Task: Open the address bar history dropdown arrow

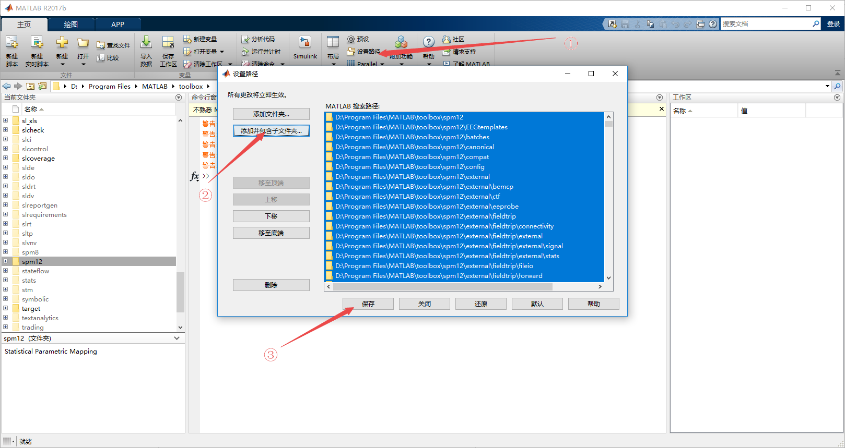Action: pyautogui.click(x=827, y=86)
